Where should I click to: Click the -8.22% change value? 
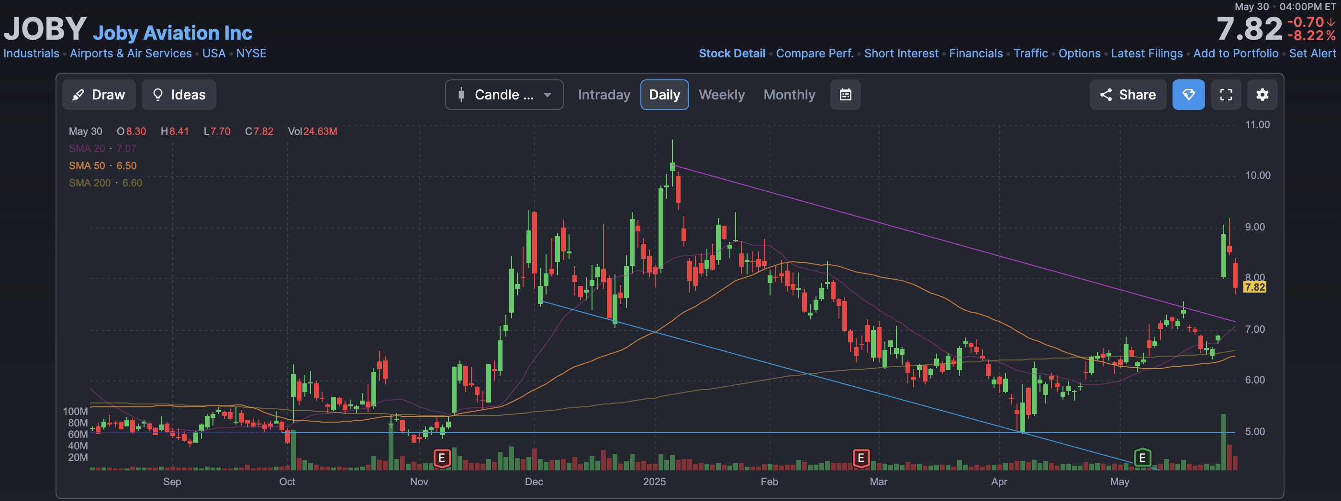[x=1311, y=36]
